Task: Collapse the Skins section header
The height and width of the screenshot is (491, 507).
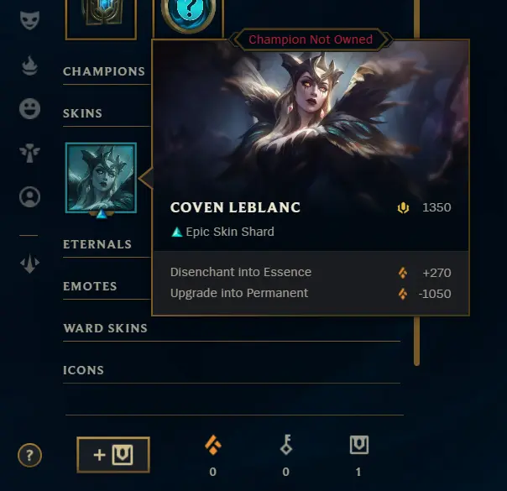Action: click(x=83, y=113)
